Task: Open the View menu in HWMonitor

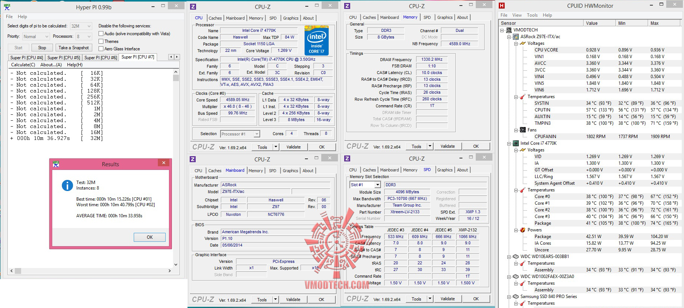Action: pos(517,15)
